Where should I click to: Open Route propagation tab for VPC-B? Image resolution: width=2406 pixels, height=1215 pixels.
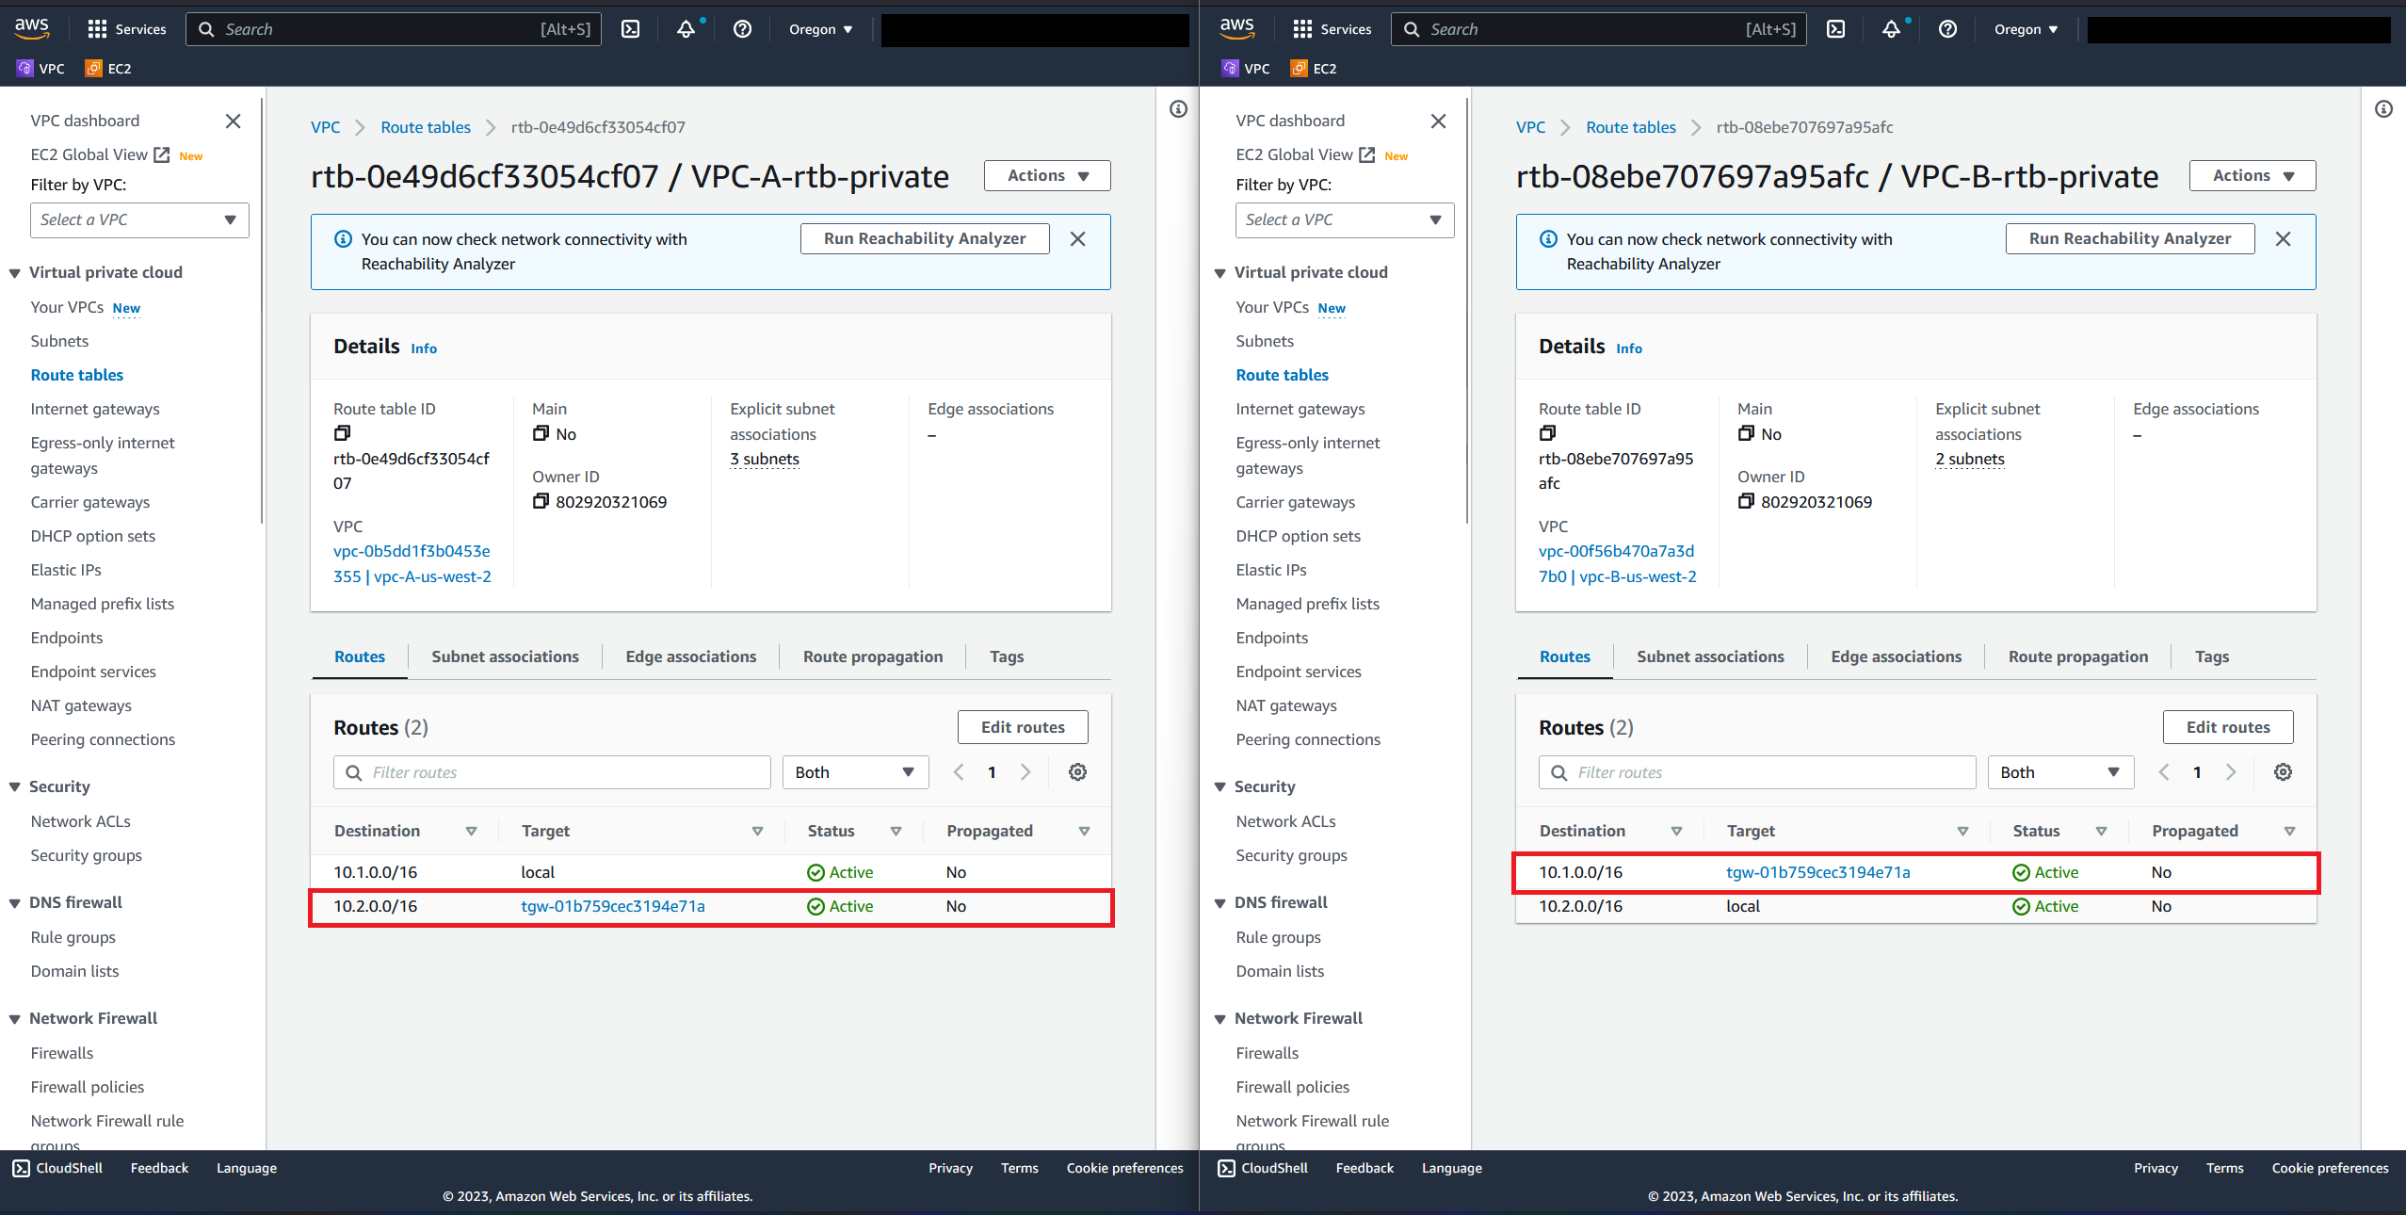pyautogui.click(x=2077, y=656)
